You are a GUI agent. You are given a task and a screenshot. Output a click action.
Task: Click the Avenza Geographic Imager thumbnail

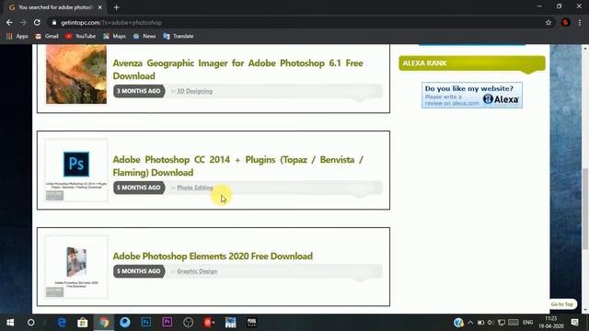76,74
